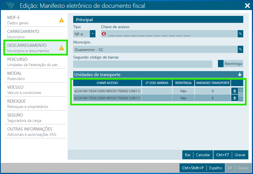Click warning icon on Descarregamento section

[62, 48]
